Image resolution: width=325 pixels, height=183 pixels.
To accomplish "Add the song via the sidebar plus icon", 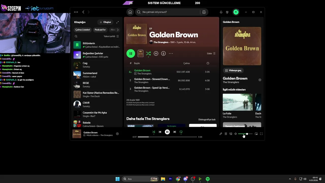I will point(260,80).
